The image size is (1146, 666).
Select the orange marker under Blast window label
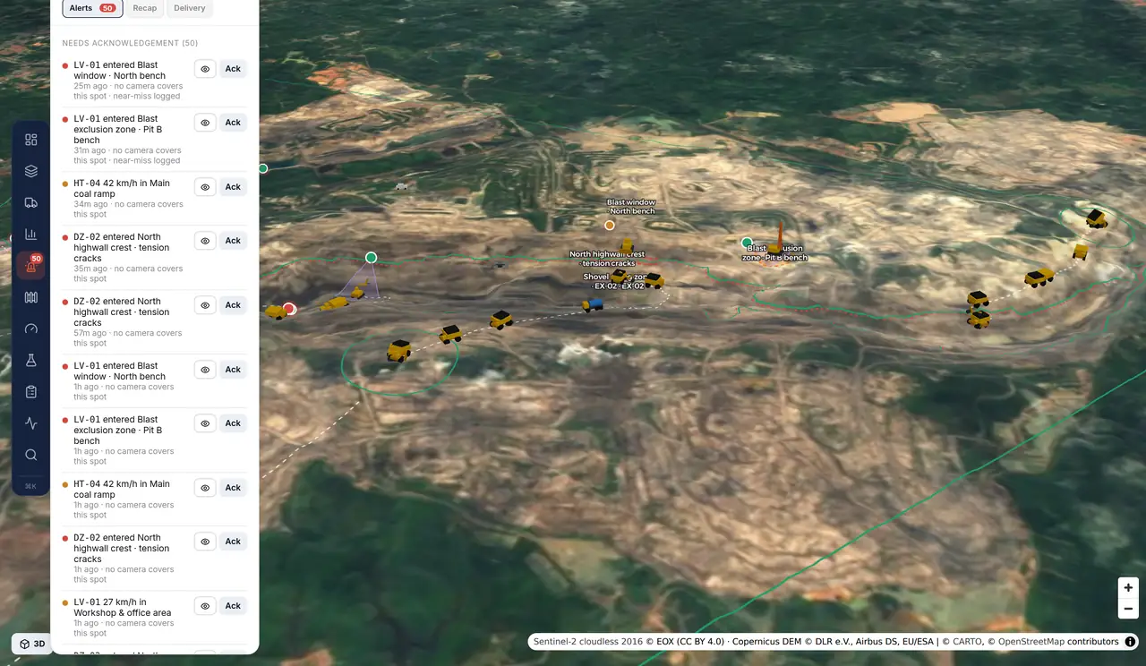(610, 225)
